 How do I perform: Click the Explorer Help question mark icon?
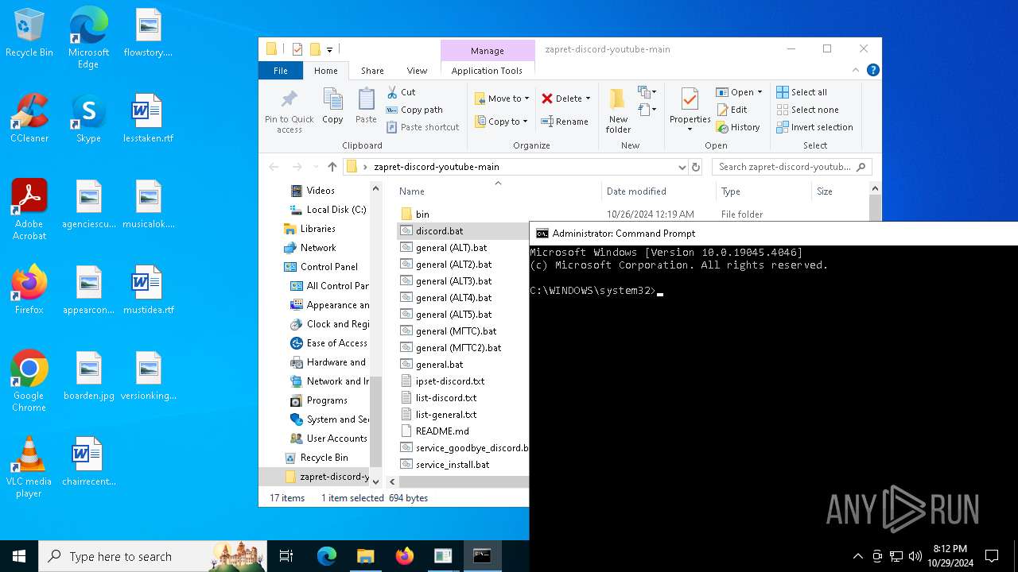872,70
